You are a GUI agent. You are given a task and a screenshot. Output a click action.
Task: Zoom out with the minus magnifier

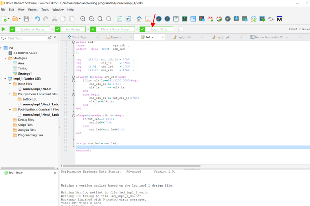(x=91, y=19)
